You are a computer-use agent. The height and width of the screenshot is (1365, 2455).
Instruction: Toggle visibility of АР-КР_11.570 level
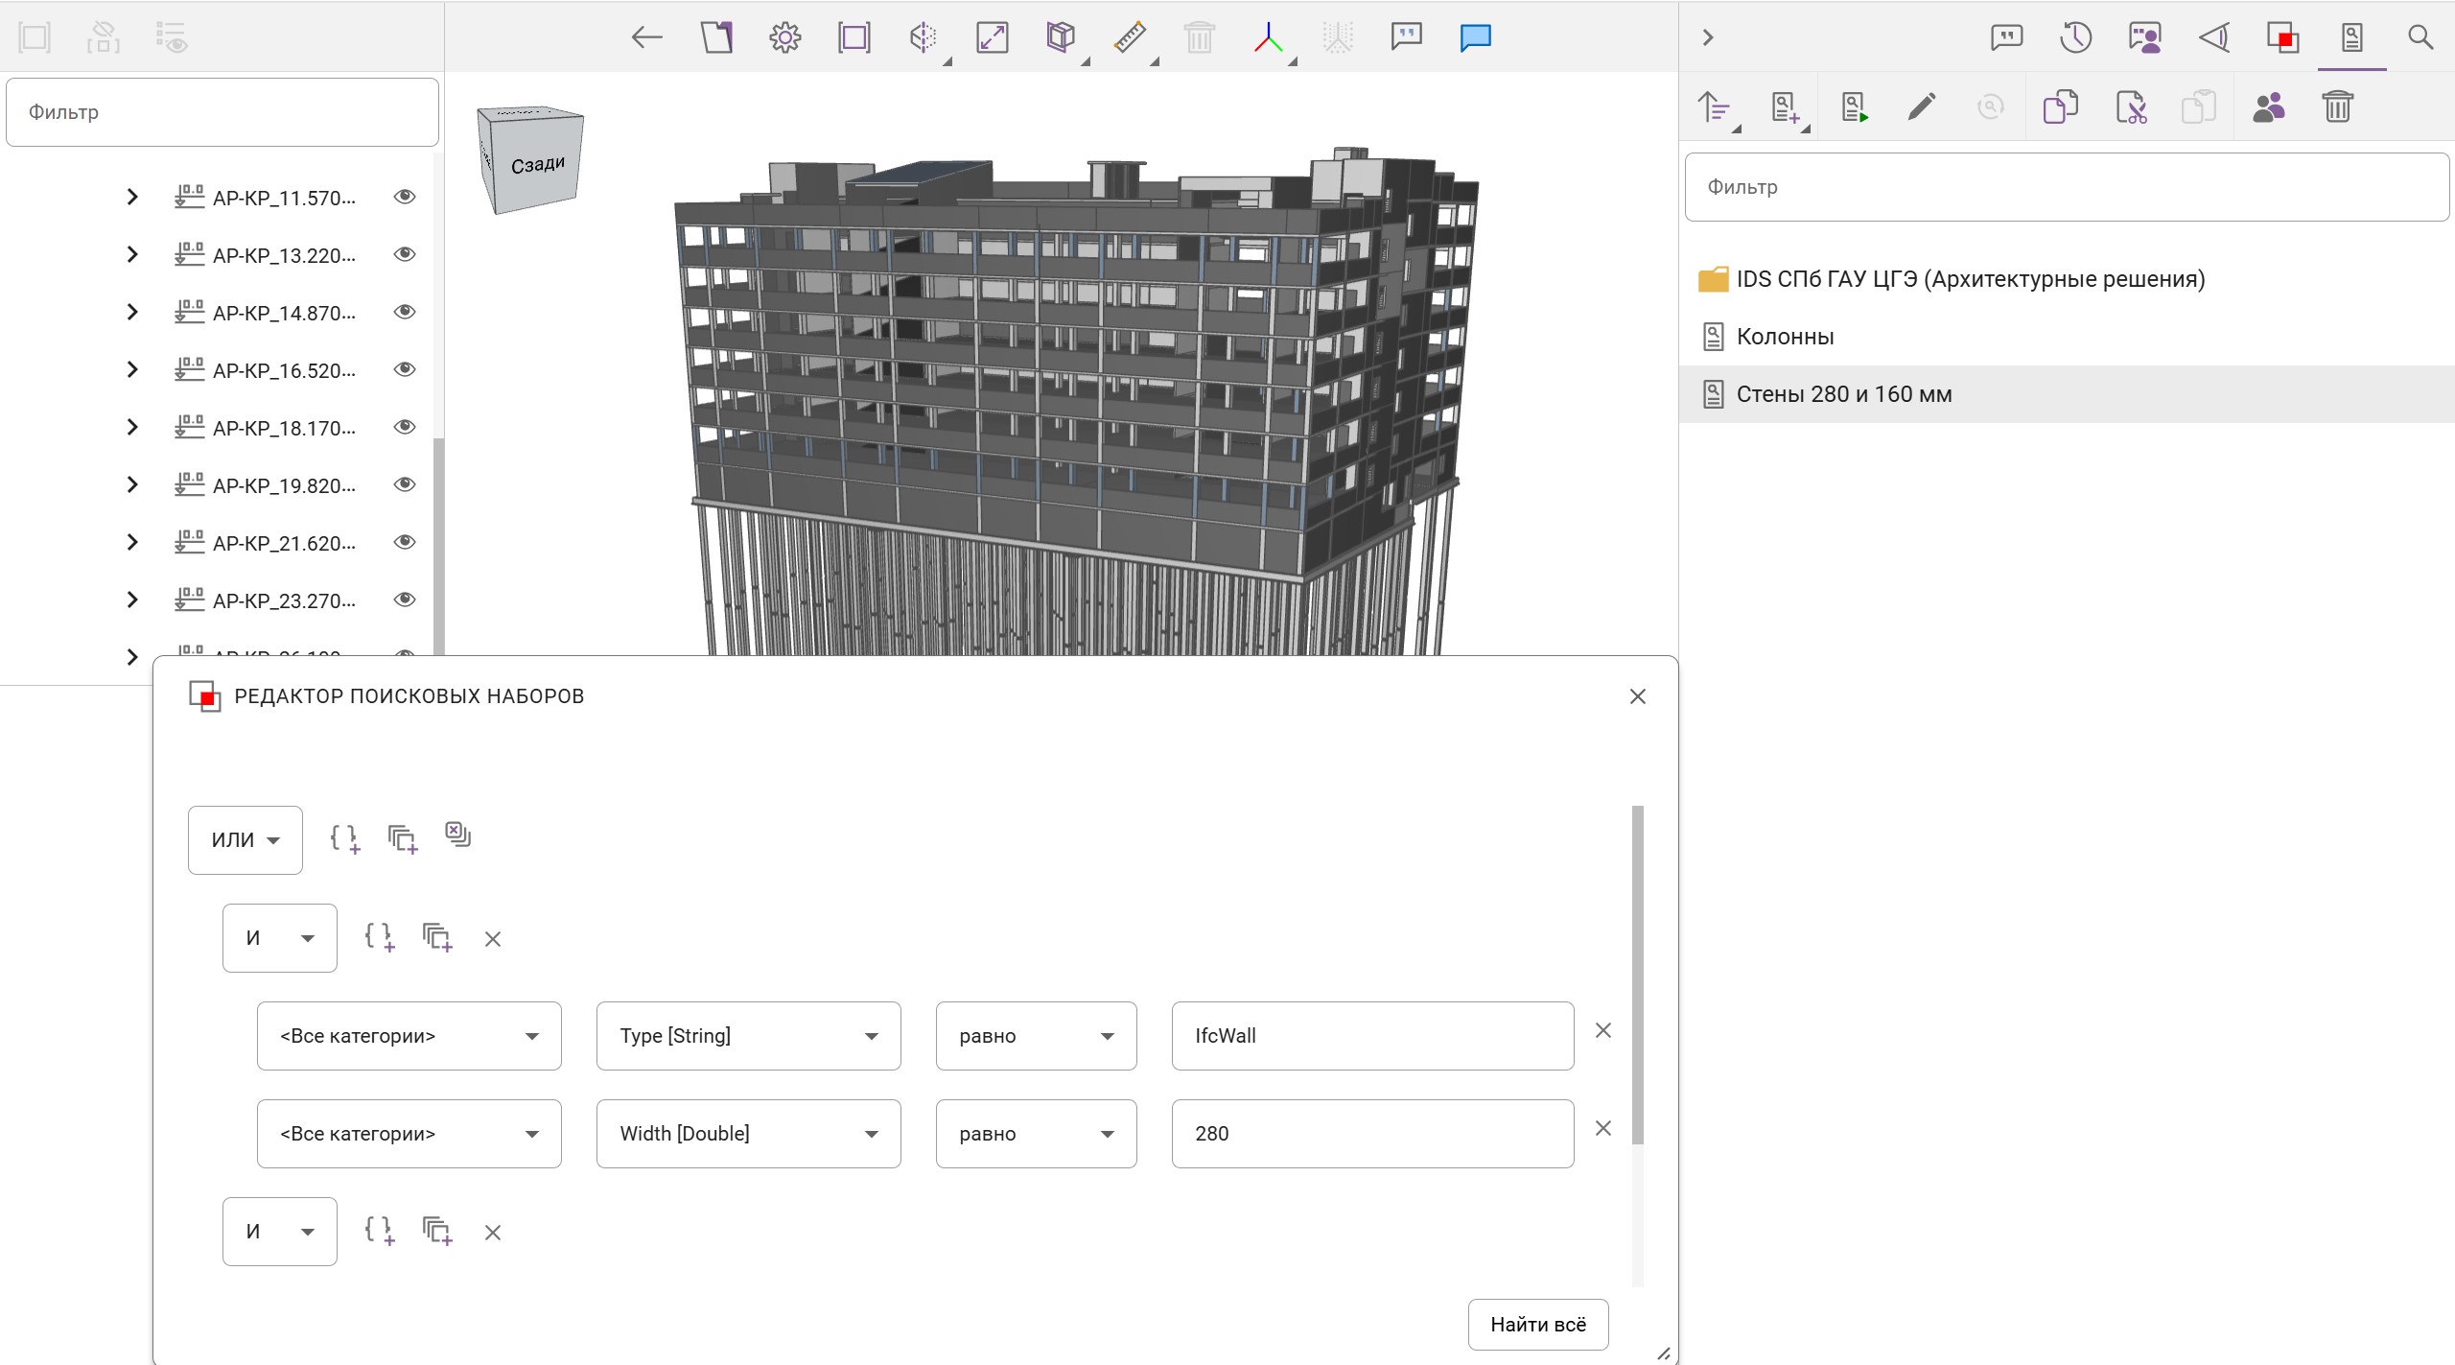click(405, 197)
